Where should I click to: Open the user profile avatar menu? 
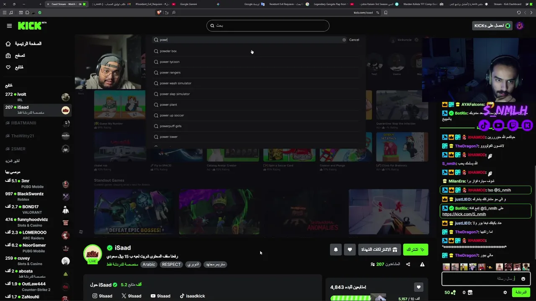[520, 26]
